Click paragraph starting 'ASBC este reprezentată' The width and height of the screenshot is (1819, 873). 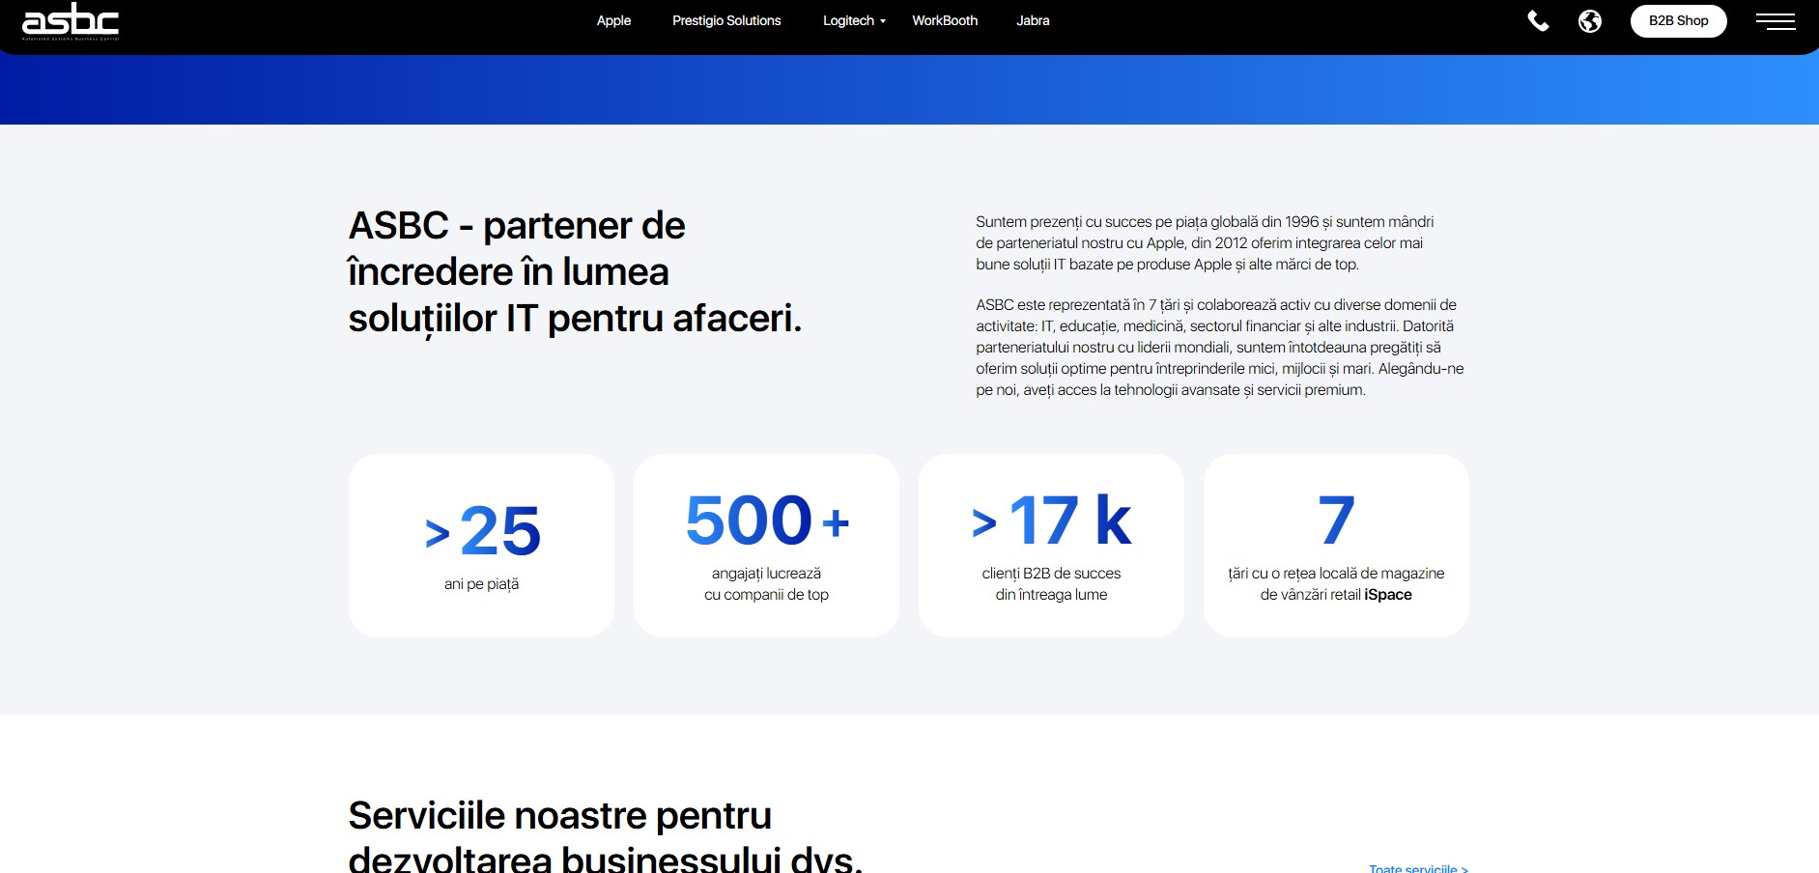tap(1220, 348)
